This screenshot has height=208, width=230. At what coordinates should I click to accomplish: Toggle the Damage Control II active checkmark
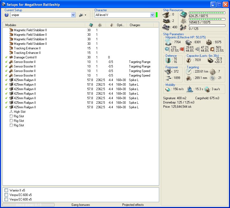[x=6, y=57]
